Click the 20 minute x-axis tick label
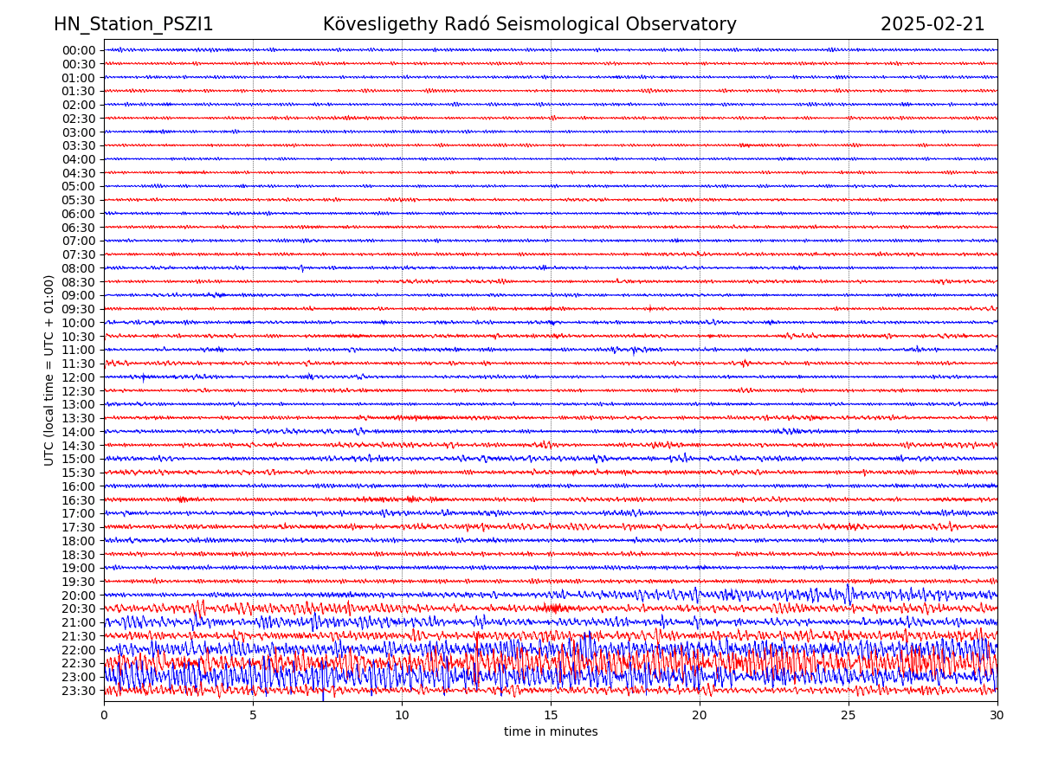 700,716
